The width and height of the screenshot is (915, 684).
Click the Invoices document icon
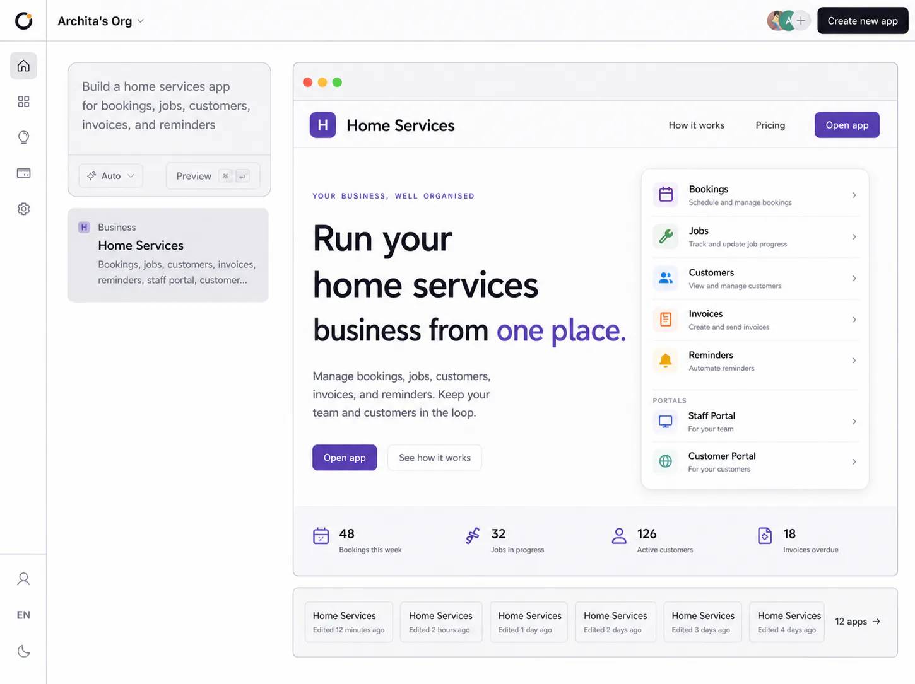[x=666, y=320]
